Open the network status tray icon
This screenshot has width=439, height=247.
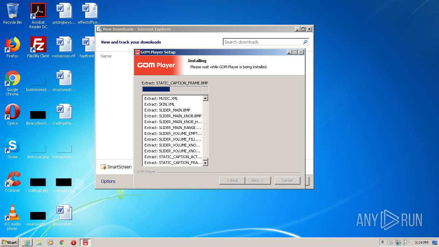point(398,243)
